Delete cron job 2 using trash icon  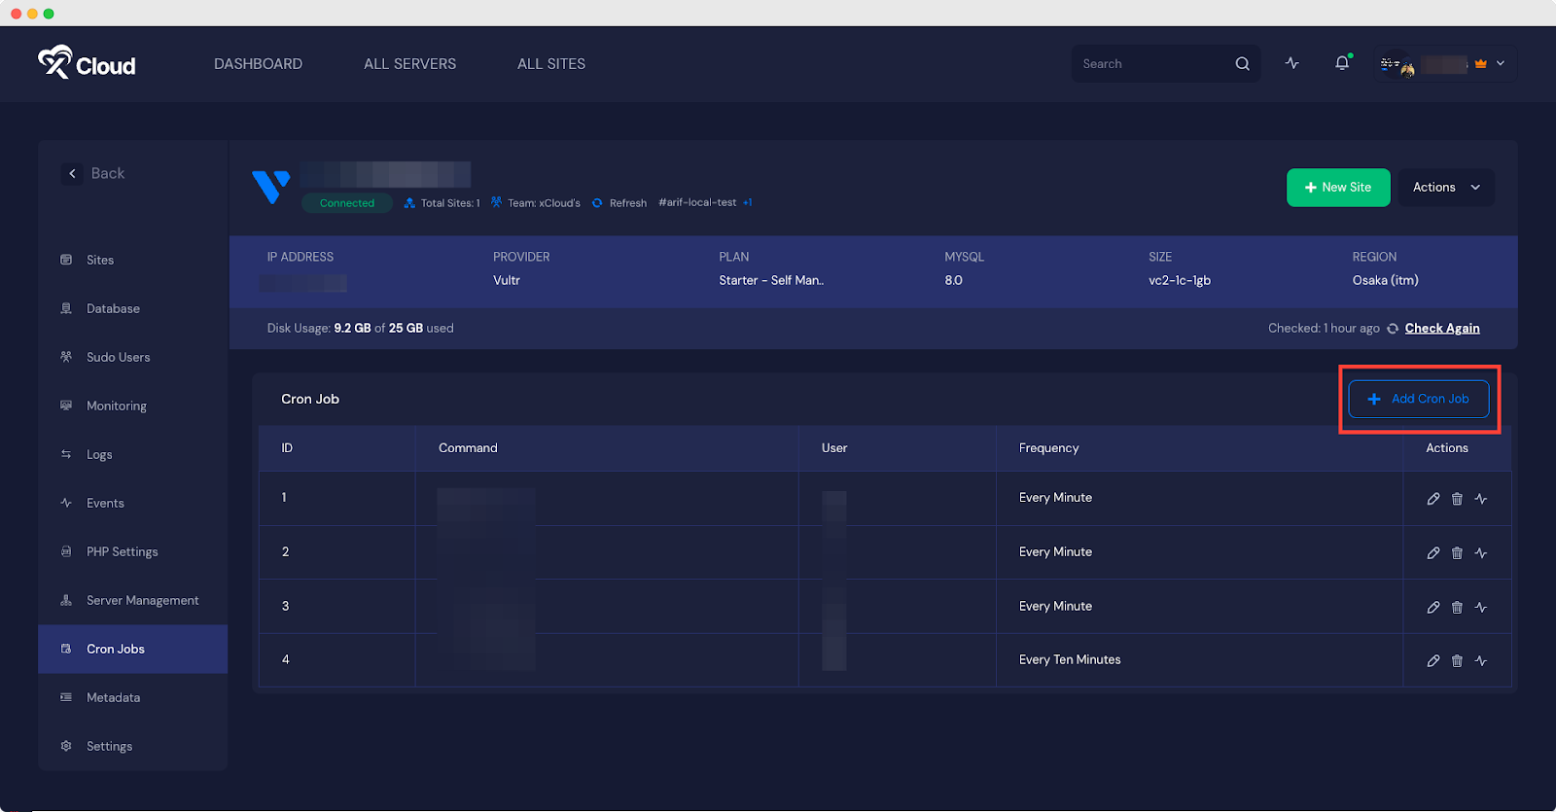[1457, 553]
